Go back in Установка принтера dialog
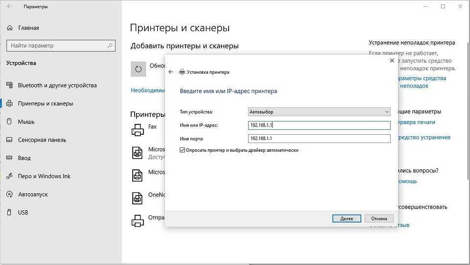The image size is (470, 265). [171, 72]
